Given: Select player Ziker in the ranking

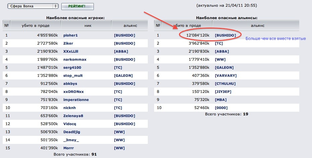Looking at the screenshot, I should pos(68,43).
